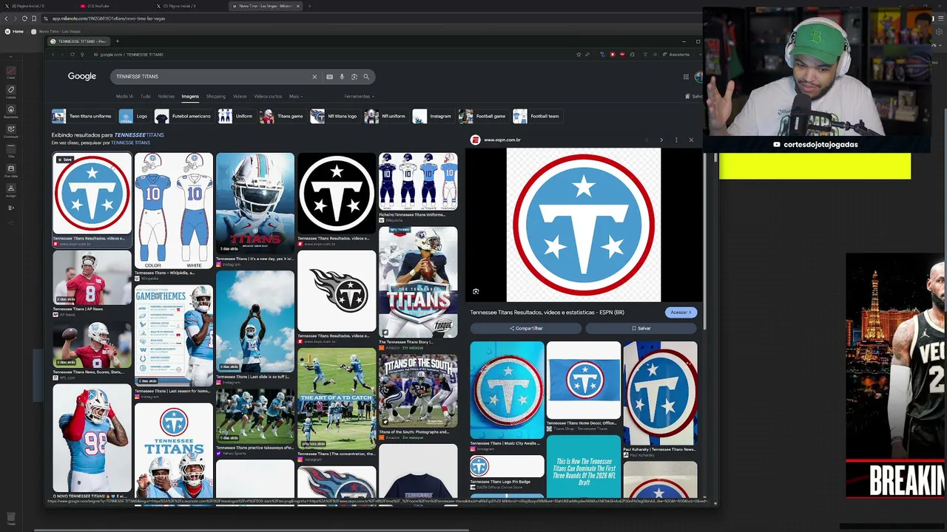
Task: Select the Color tool in Milanote sidebar
Action: 10,72
